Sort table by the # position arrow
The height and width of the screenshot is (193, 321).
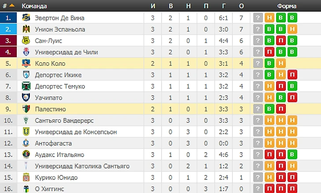pyautogui.click(x=11, y=6)
